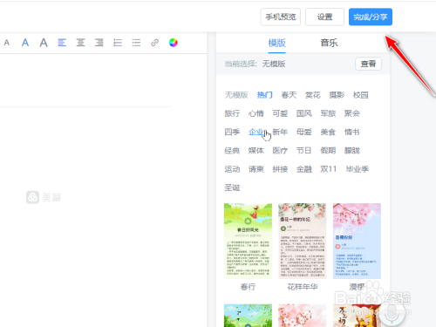Open 设置 settings button
The image size is (436, 327).
[x=324, y=17]
